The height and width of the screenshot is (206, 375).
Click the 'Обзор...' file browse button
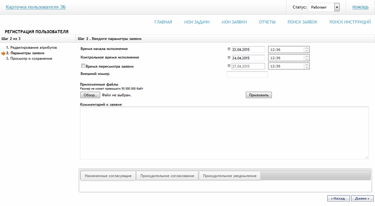(x=90, y=95)
